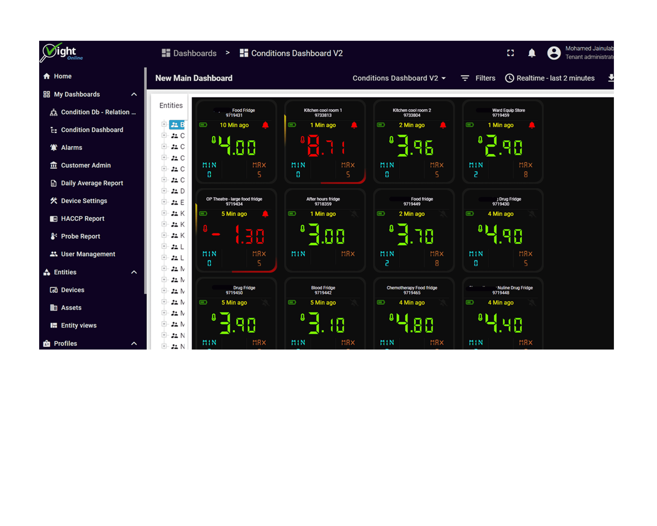Screen dimensions: 657x526
Task: Click Realtime - last 2 minutes button
Action: click(555, 78)
